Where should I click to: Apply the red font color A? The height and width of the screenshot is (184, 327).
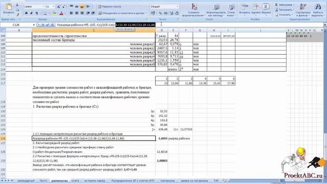pyautogui.click(x=61, y=13)
